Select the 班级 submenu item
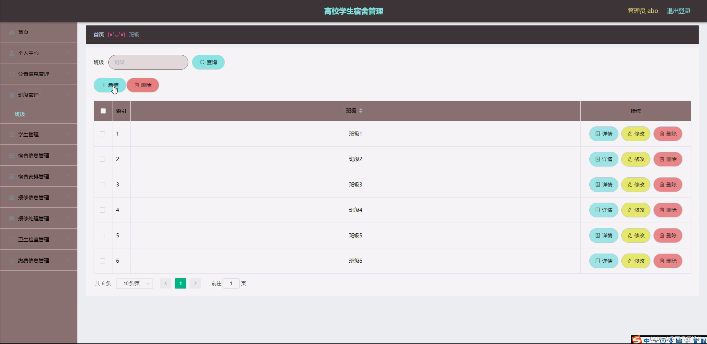 click(20, 114)
